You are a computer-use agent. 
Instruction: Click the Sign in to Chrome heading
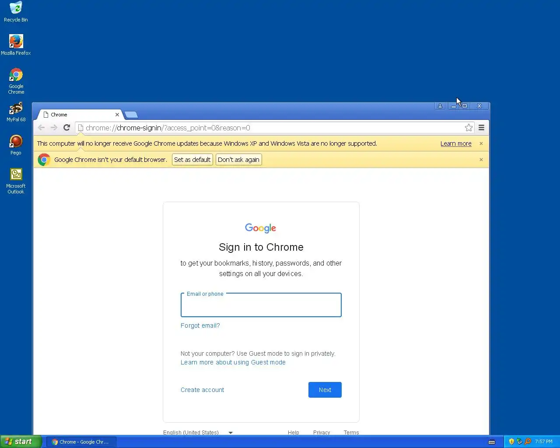261,247
